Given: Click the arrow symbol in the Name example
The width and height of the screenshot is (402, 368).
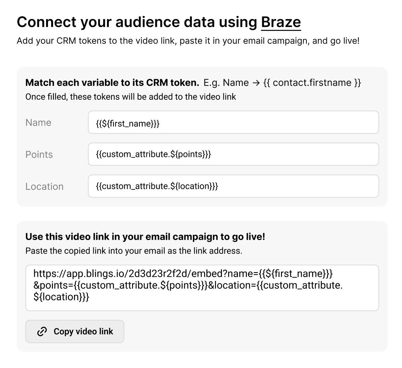Looking at the screenshot, I should point(256,82).
